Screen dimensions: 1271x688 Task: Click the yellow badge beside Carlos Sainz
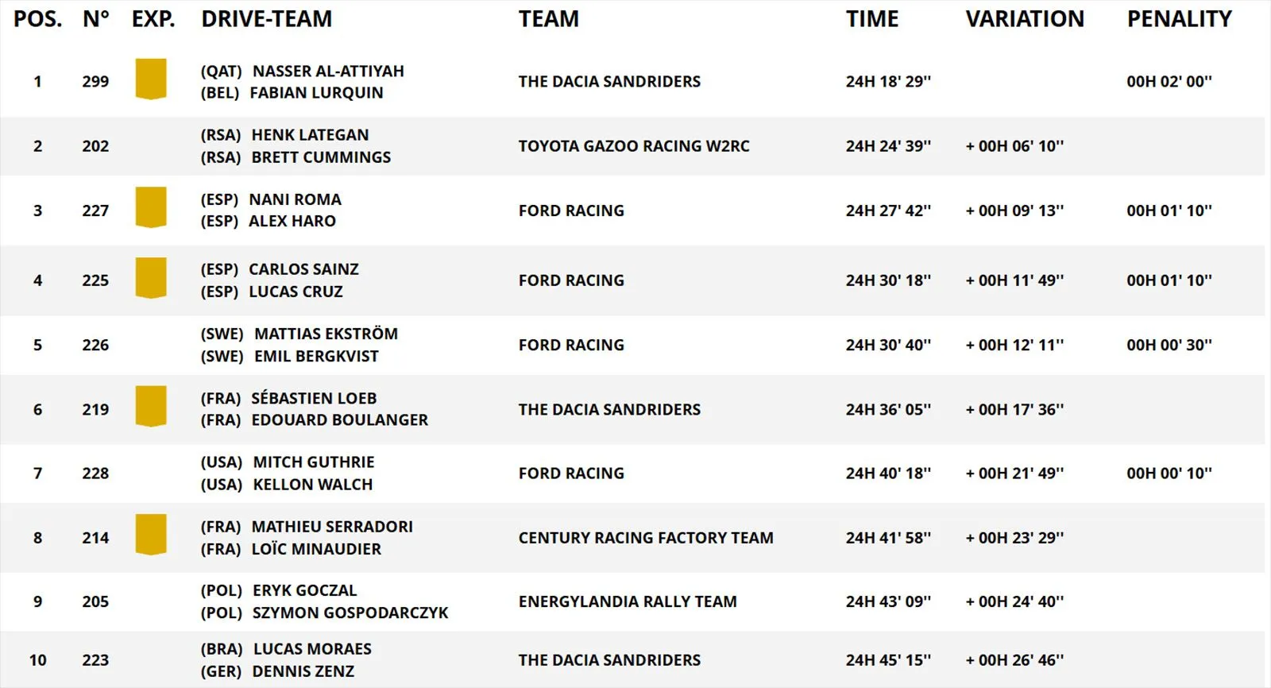(151, 278)
